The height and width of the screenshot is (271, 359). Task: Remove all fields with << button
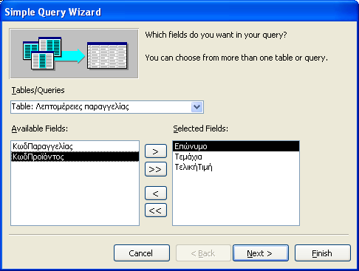156,210
